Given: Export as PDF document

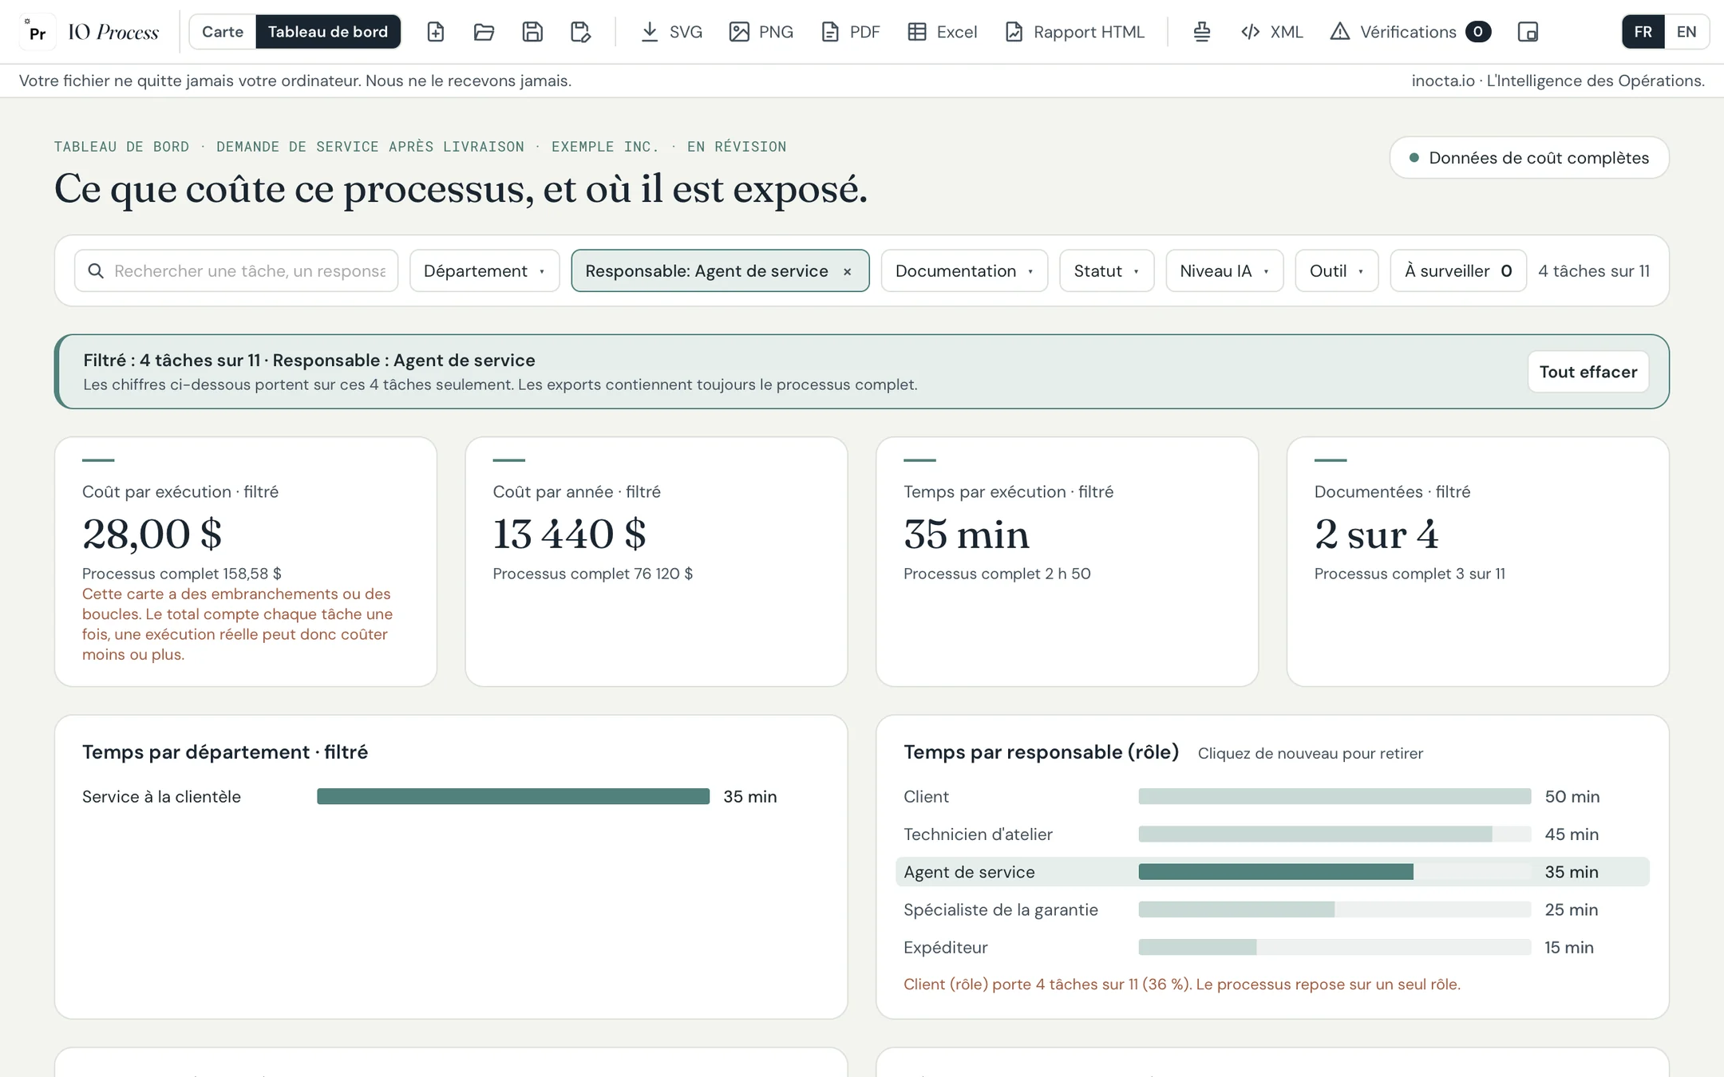Looking at the screenshot, I should [x=851, y=32].
